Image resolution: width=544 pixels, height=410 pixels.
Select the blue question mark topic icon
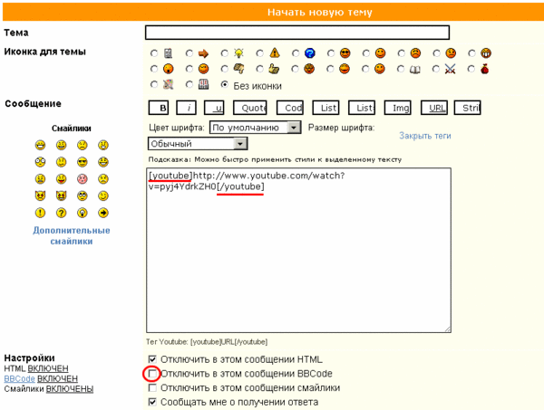(296, 53)
